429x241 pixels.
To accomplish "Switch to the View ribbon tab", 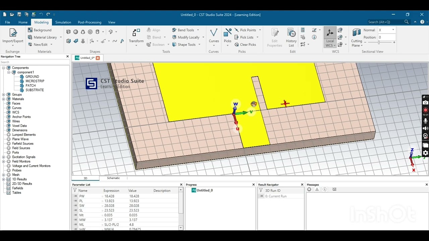I will tap(112, 22).
